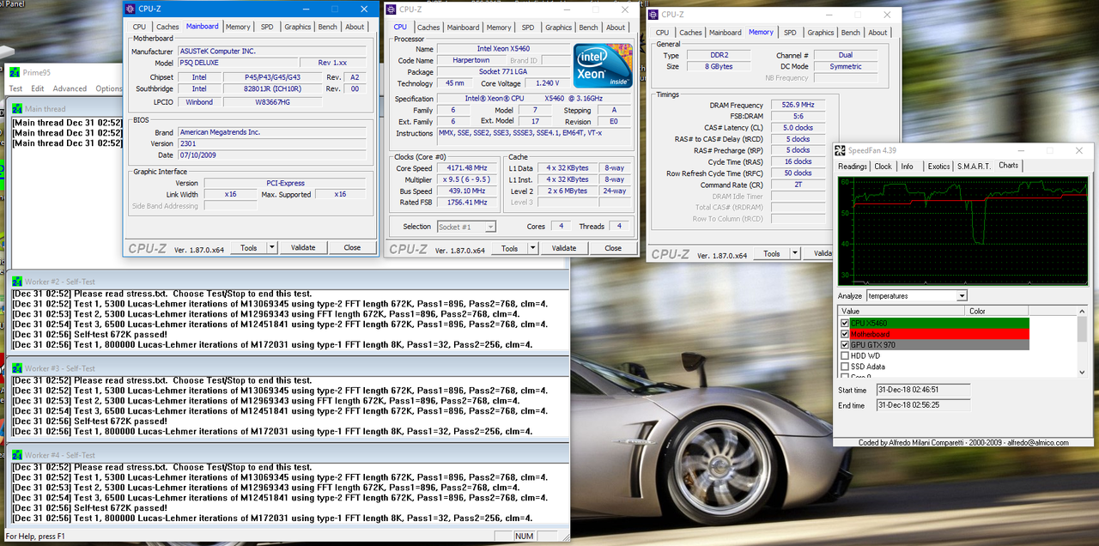The height and width of the screenshot is (546, 1099).
Task: Open the Info tab in SpeedFan
Action: click(x=907, y=167)
